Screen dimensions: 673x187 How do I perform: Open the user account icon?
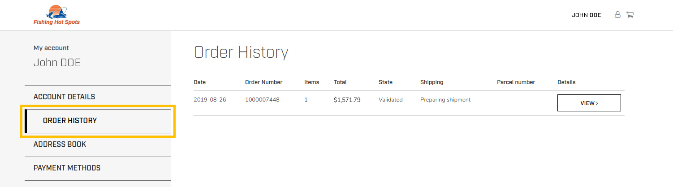tap(617, 15)
